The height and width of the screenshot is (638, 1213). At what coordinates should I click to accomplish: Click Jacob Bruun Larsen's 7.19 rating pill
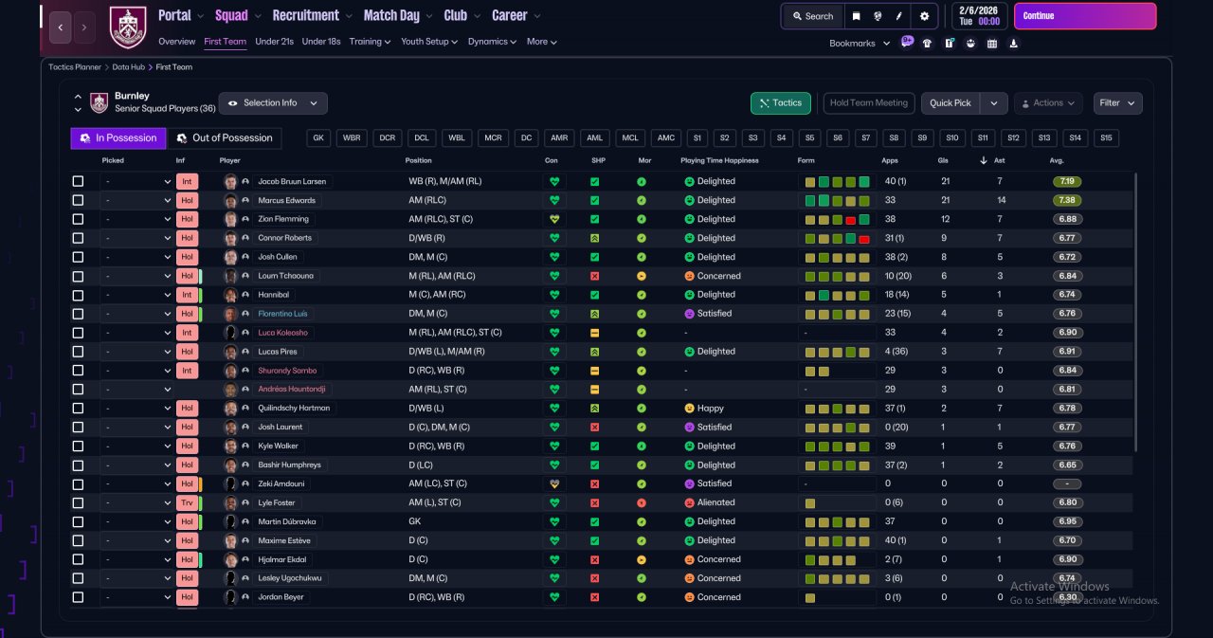(x=1067, y=181)
